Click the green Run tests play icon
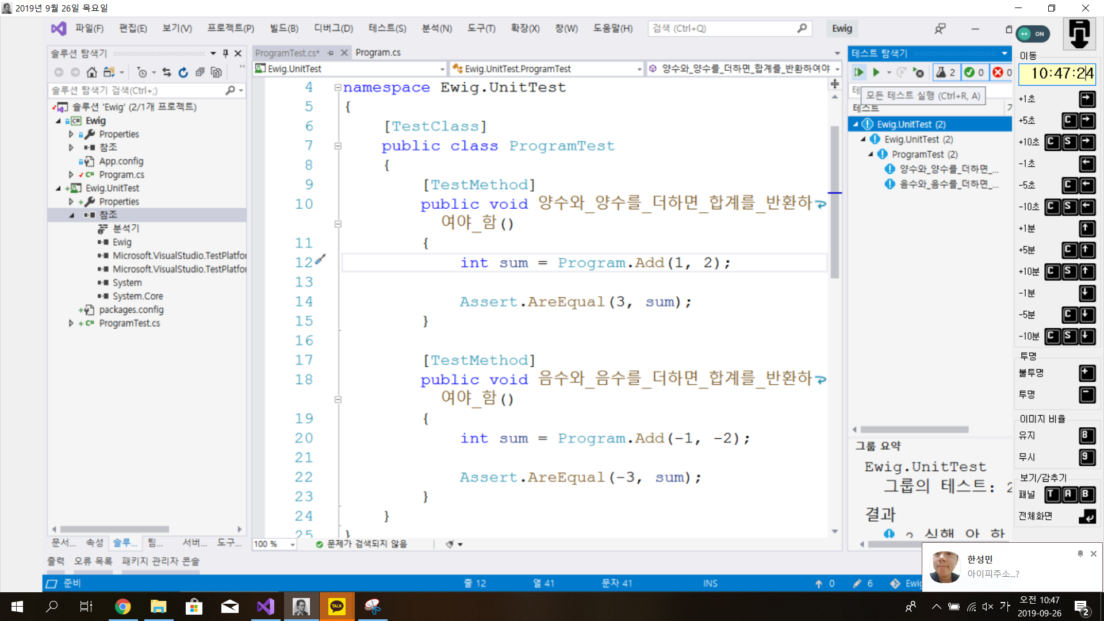Screen dimensions: 1104x621 (876, 72)
